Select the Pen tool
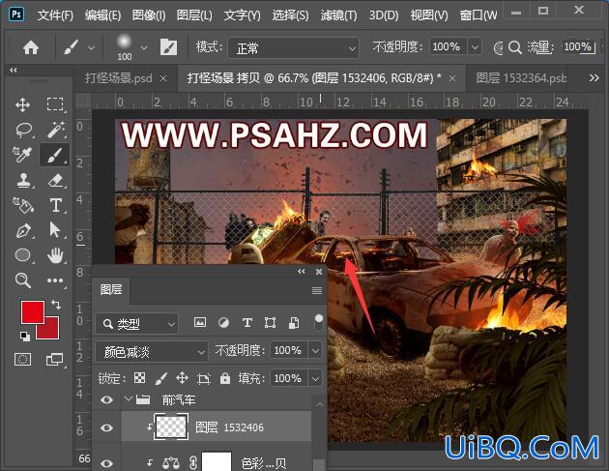609x471 pixels. (x=23, y=231)
